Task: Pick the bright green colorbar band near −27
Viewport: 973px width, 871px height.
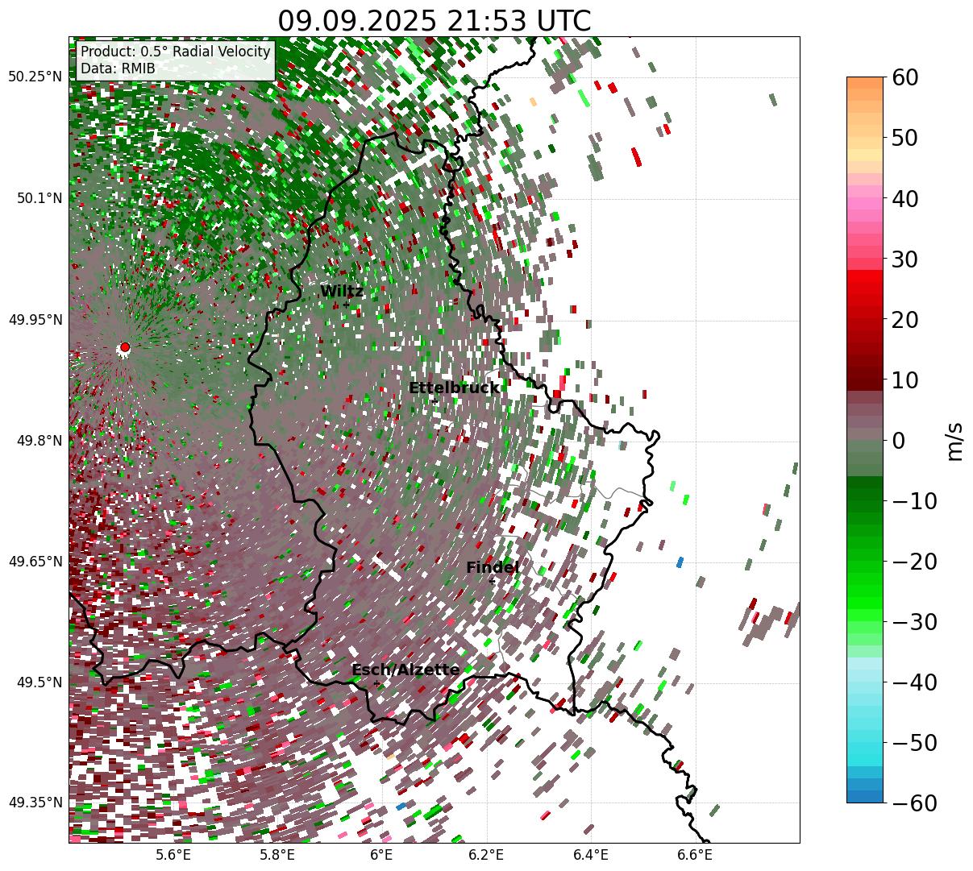Action: (865, 603)
